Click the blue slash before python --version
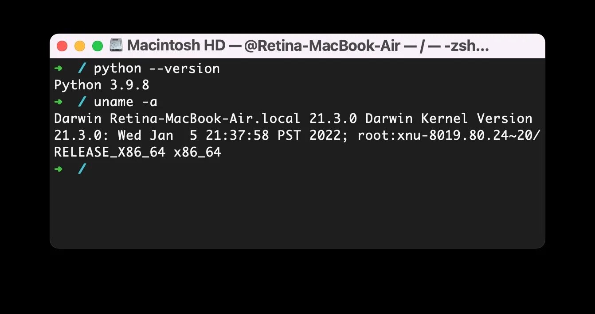This screenshot has width=595, height=314. 82,69
